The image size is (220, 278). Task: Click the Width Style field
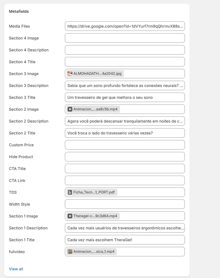coord(125,204)
